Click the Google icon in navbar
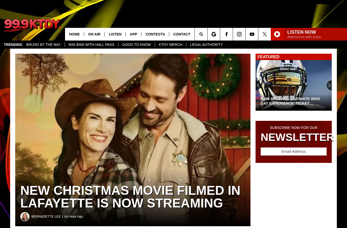 point(214,34)
